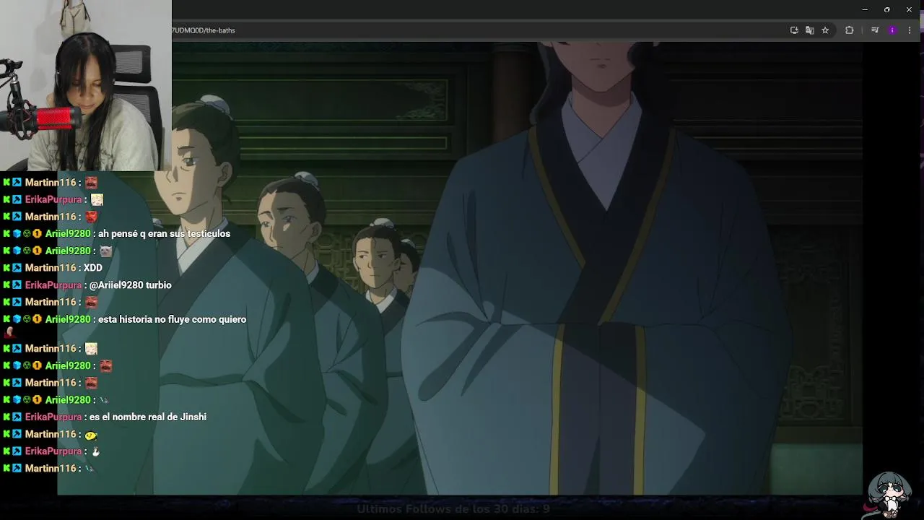The width and height of the screenshot is (924, 520).
Task: Click the blue cube badge beside 'ah pensé q eran' message
Action: [x=17, y=234]
